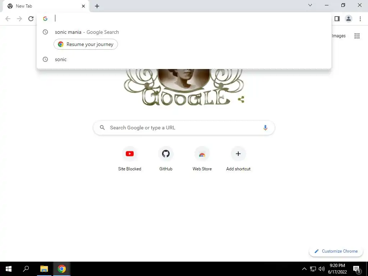Click the magnifier icon in search box
The height and width of the screenshot is (276, 368).
(x=102, y=128)
